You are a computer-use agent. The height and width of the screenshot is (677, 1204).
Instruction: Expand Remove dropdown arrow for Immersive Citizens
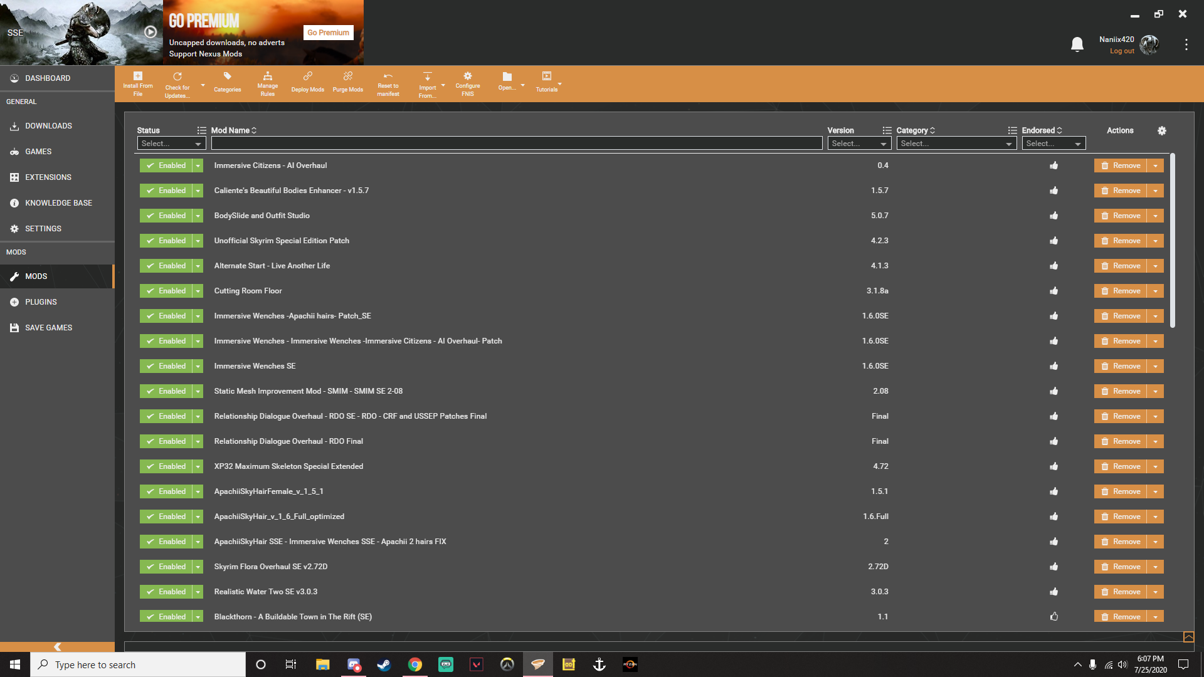pos(1156,165)
